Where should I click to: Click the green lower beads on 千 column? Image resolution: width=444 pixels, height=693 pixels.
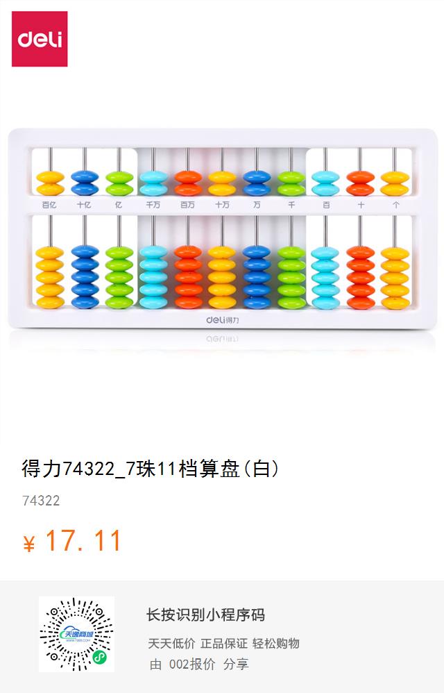click(291, 276)
